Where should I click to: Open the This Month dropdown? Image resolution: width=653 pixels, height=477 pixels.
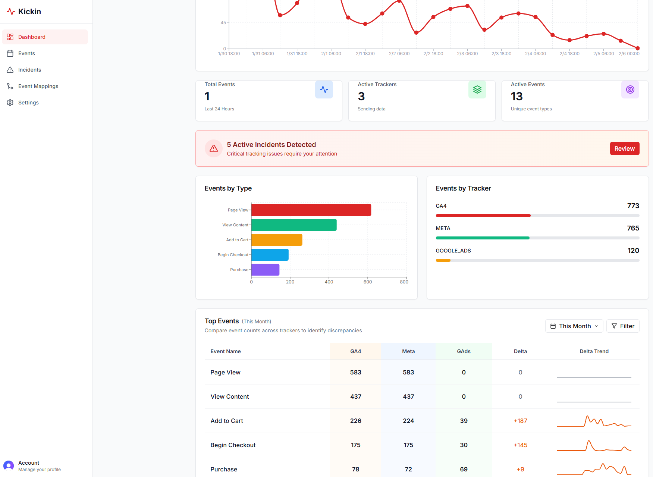(x=574, y=326)
